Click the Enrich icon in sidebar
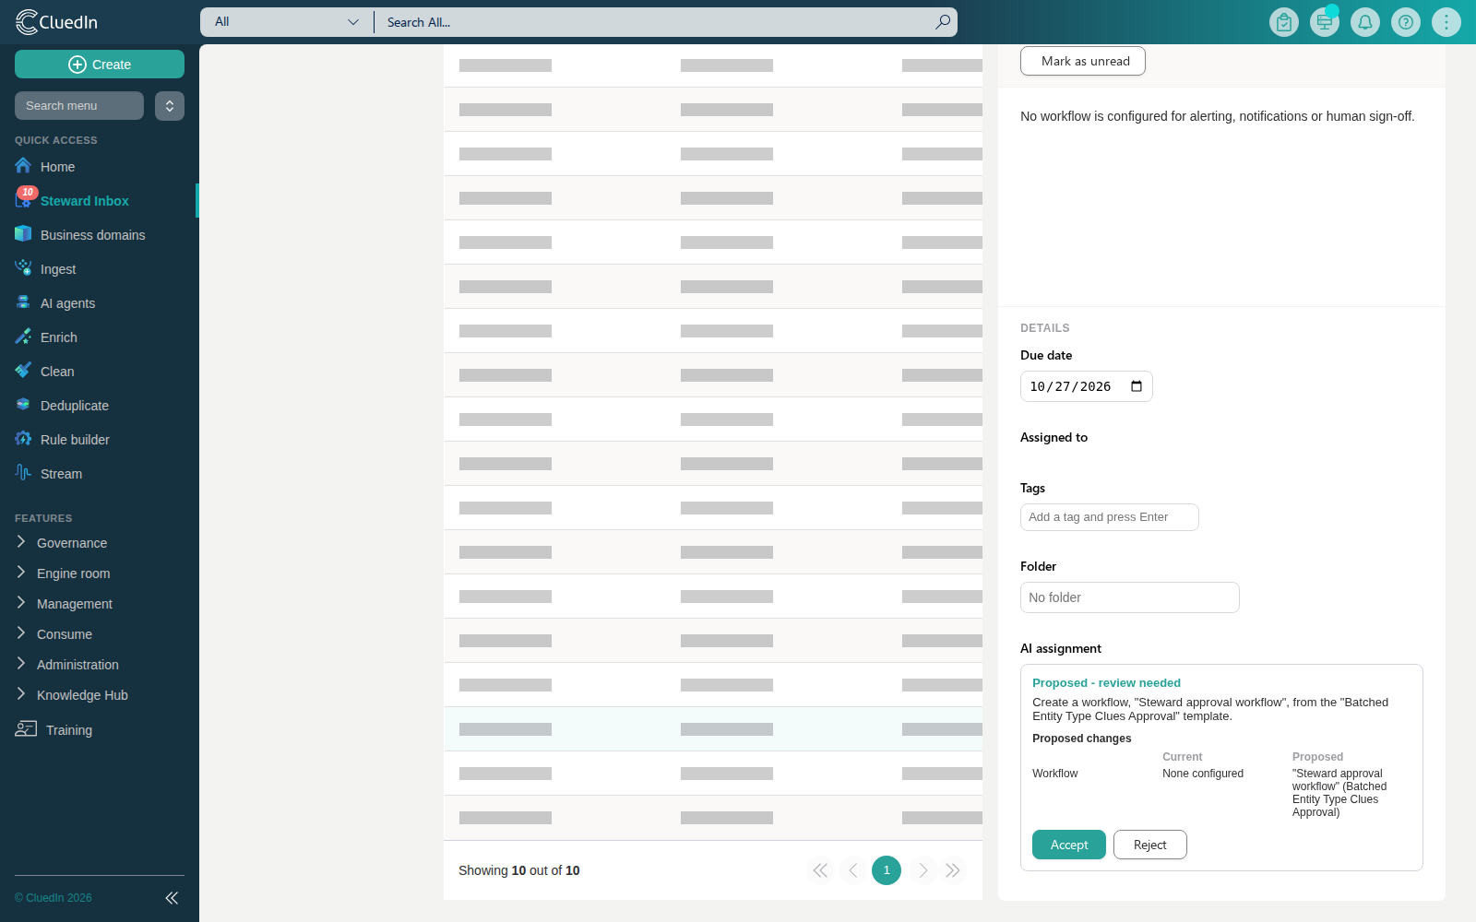Image resolution: width=1476 pixels, height=922 pixels. point(23,337)
